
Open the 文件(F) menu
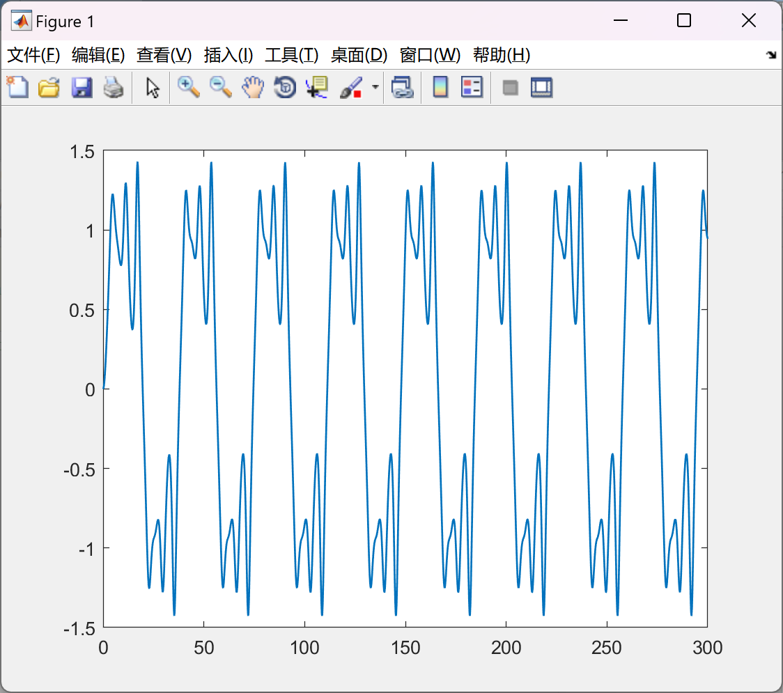tap(33, 55)
